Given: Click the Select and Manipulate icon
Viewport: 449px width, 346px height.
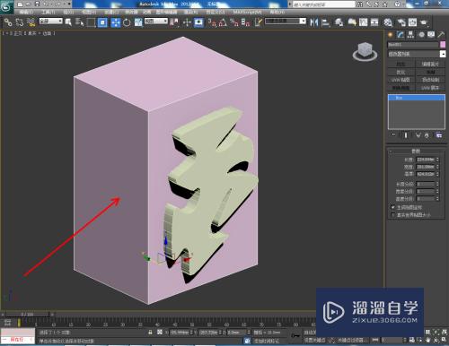Looking at the screenshot, I should click(187, 22).
